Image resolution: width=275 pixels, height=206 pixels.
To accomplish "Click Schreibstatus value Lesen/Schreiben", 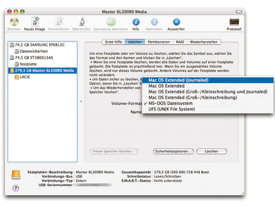I will pyautogui.click(x=167, y=176).
